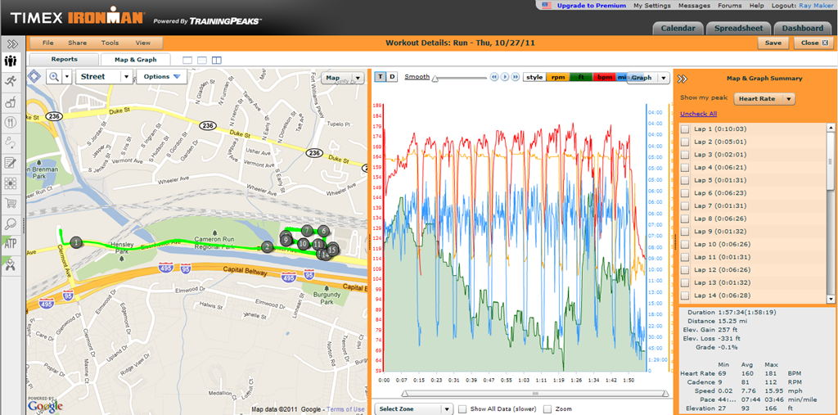Select the magnifying glass search sidebar icon
Viewport: 838px width, 415px height.
pyautogui.click(x=11, y=223)
